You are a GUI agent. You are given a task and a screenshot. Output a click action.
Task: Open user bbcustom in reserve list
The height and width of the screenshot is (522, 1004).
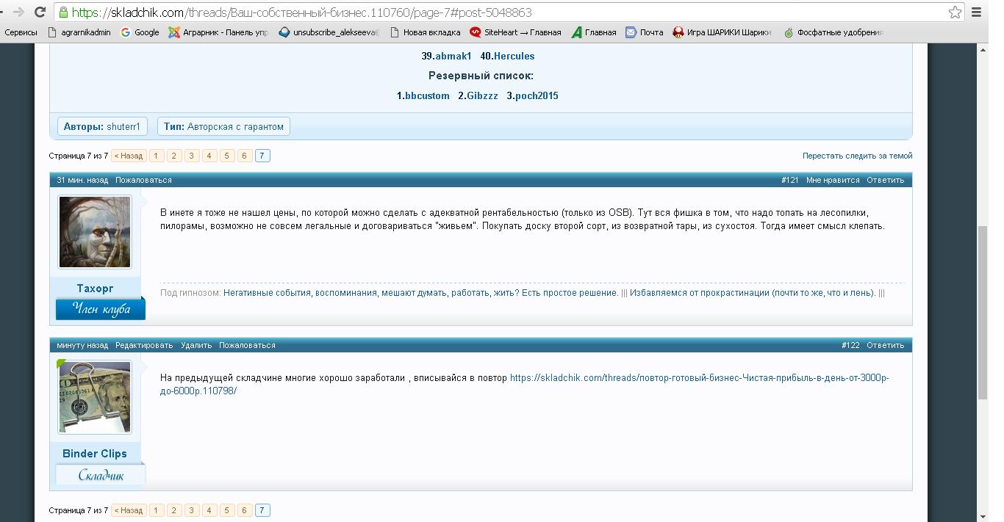427,95
